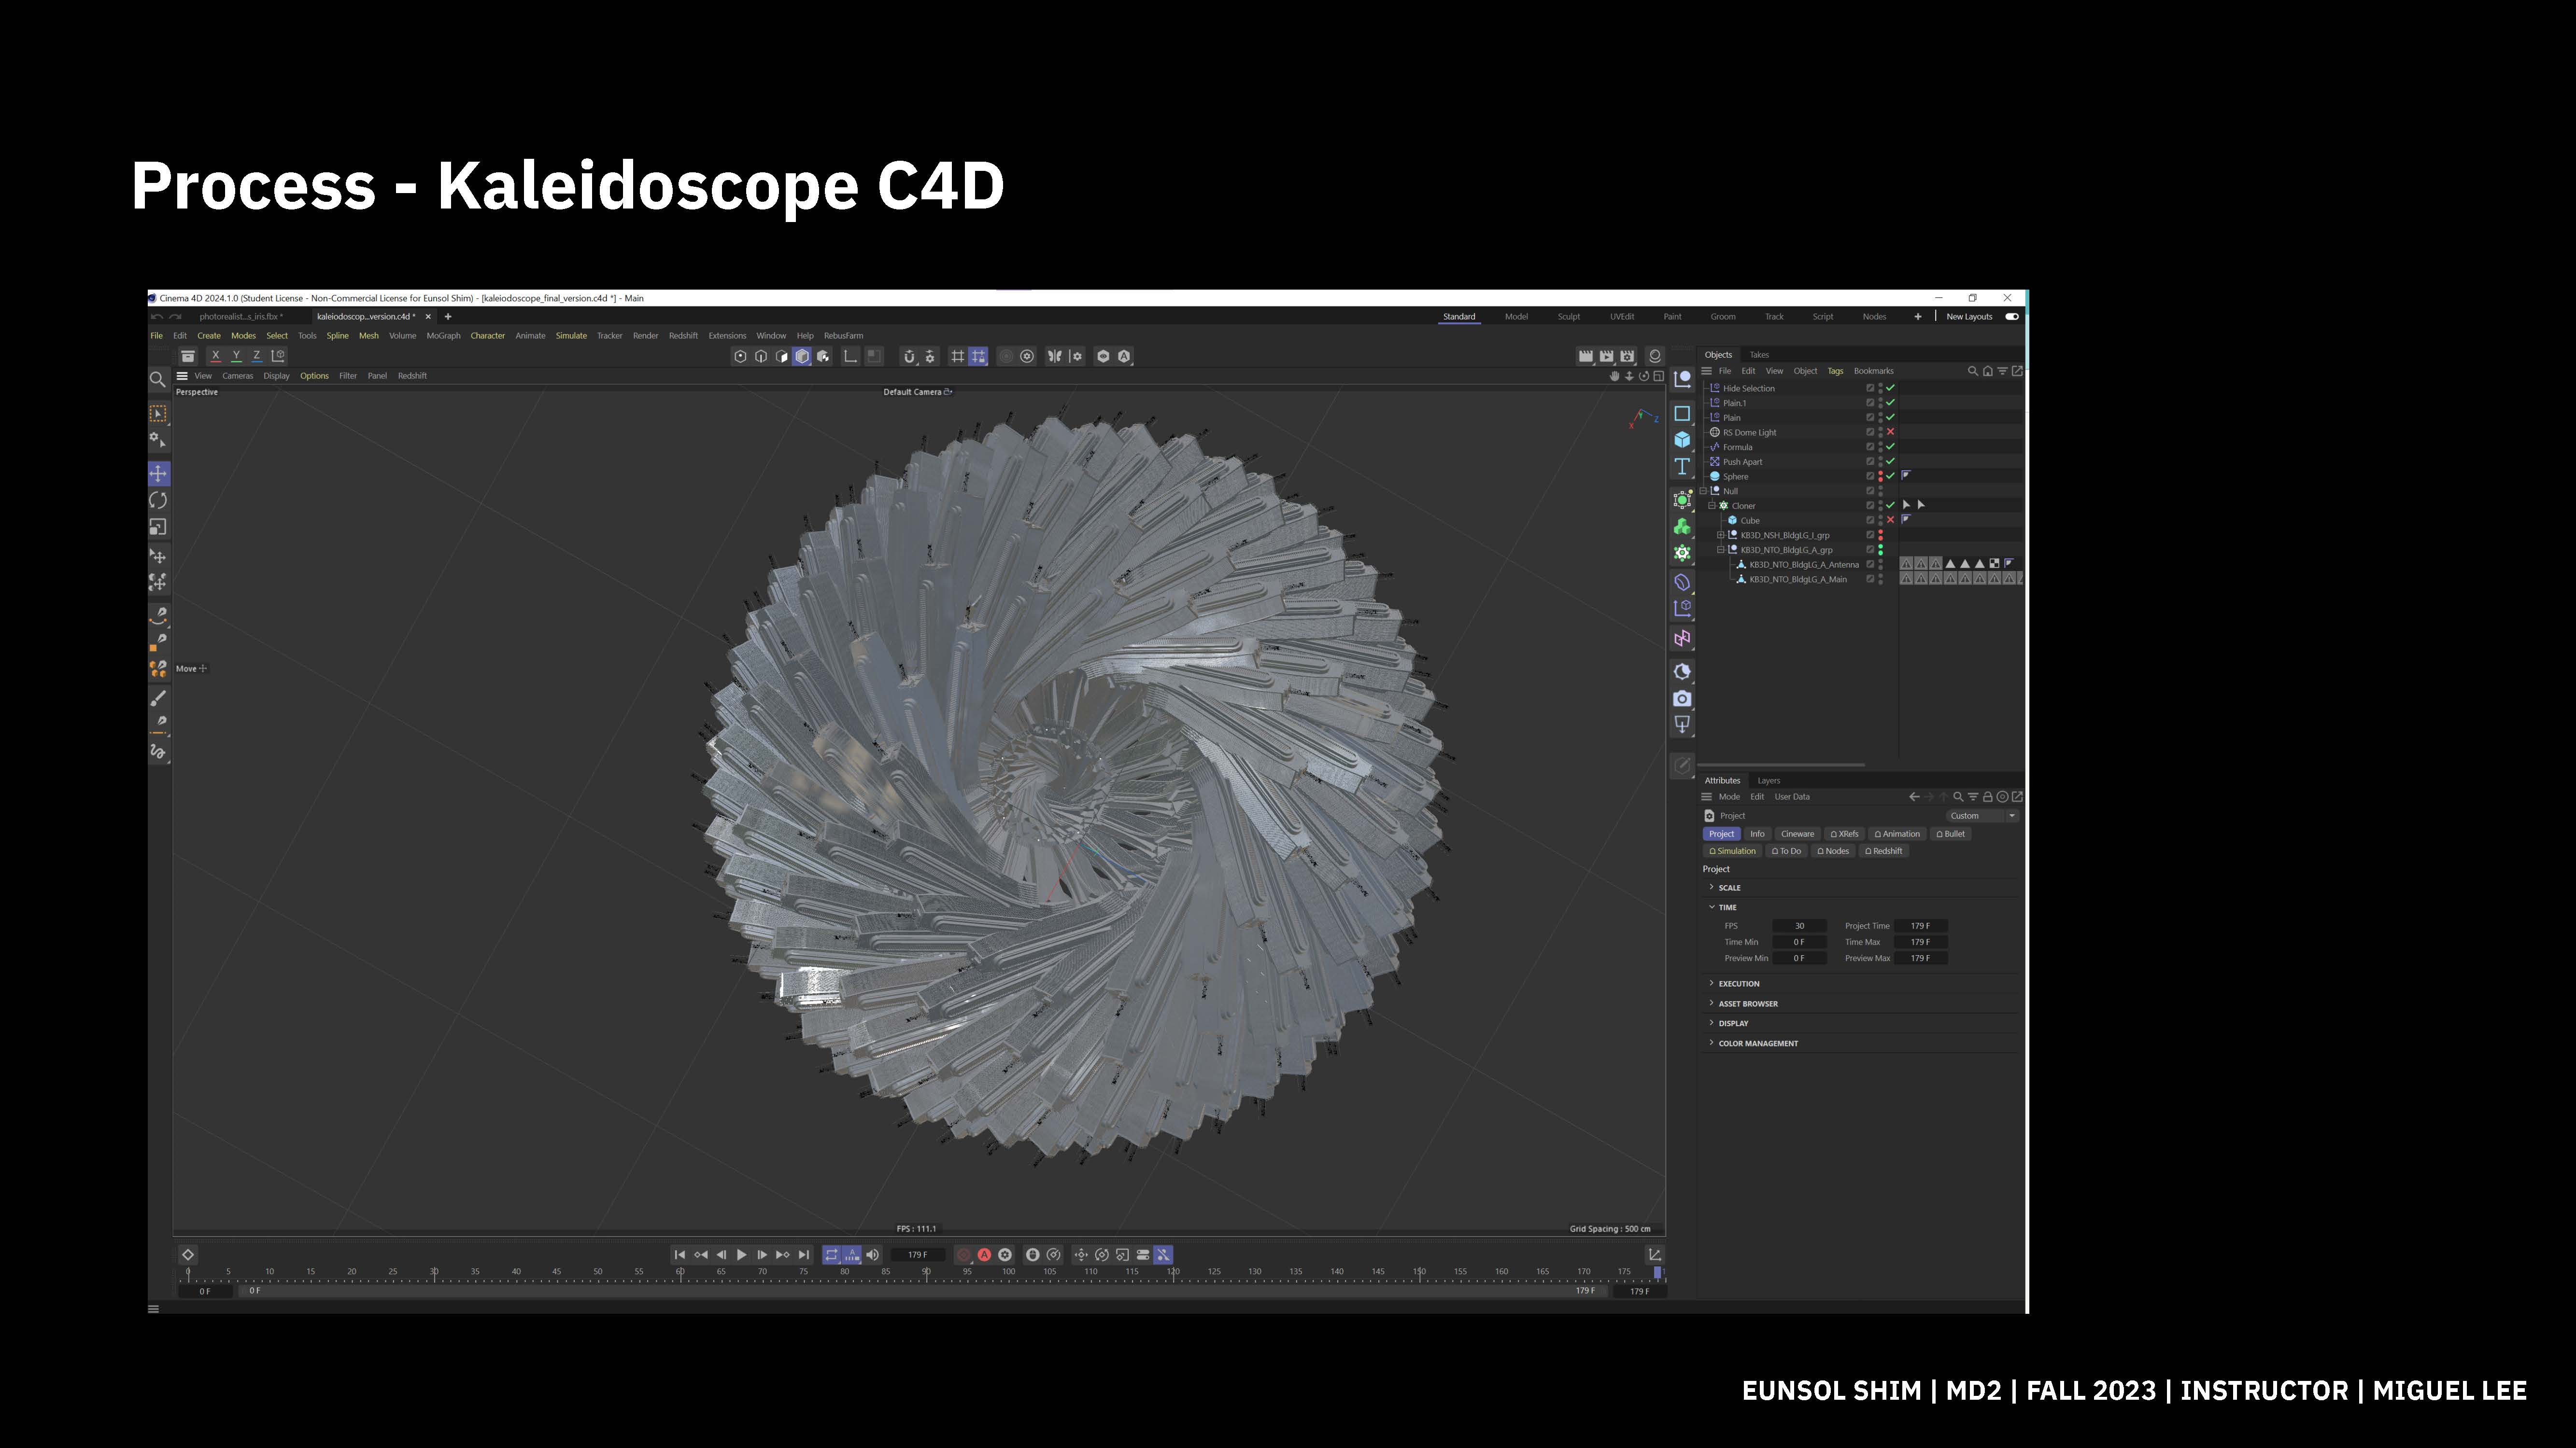Click the Camera icon in right palette
This screenshot has width=2576, height=1448.
click(1682, 698)
